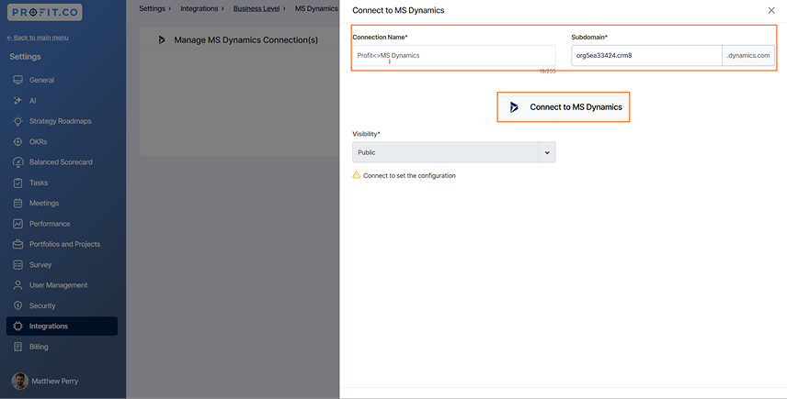
Task: Open the Visibility dropdown showing Public
Action: (x=454, y=152)
